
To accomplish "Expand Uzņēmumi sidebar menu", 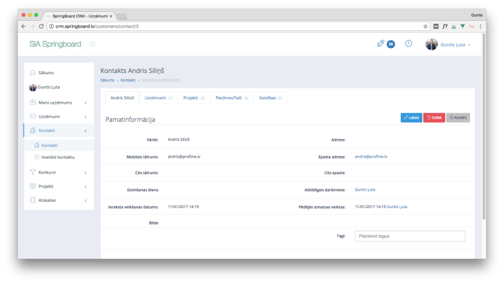I will tap(59, 116).
